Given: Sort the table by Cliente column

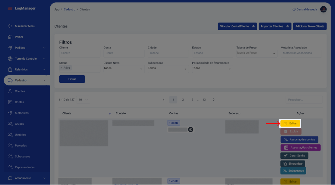Looking at the screenshot, I should click(110, 114).
